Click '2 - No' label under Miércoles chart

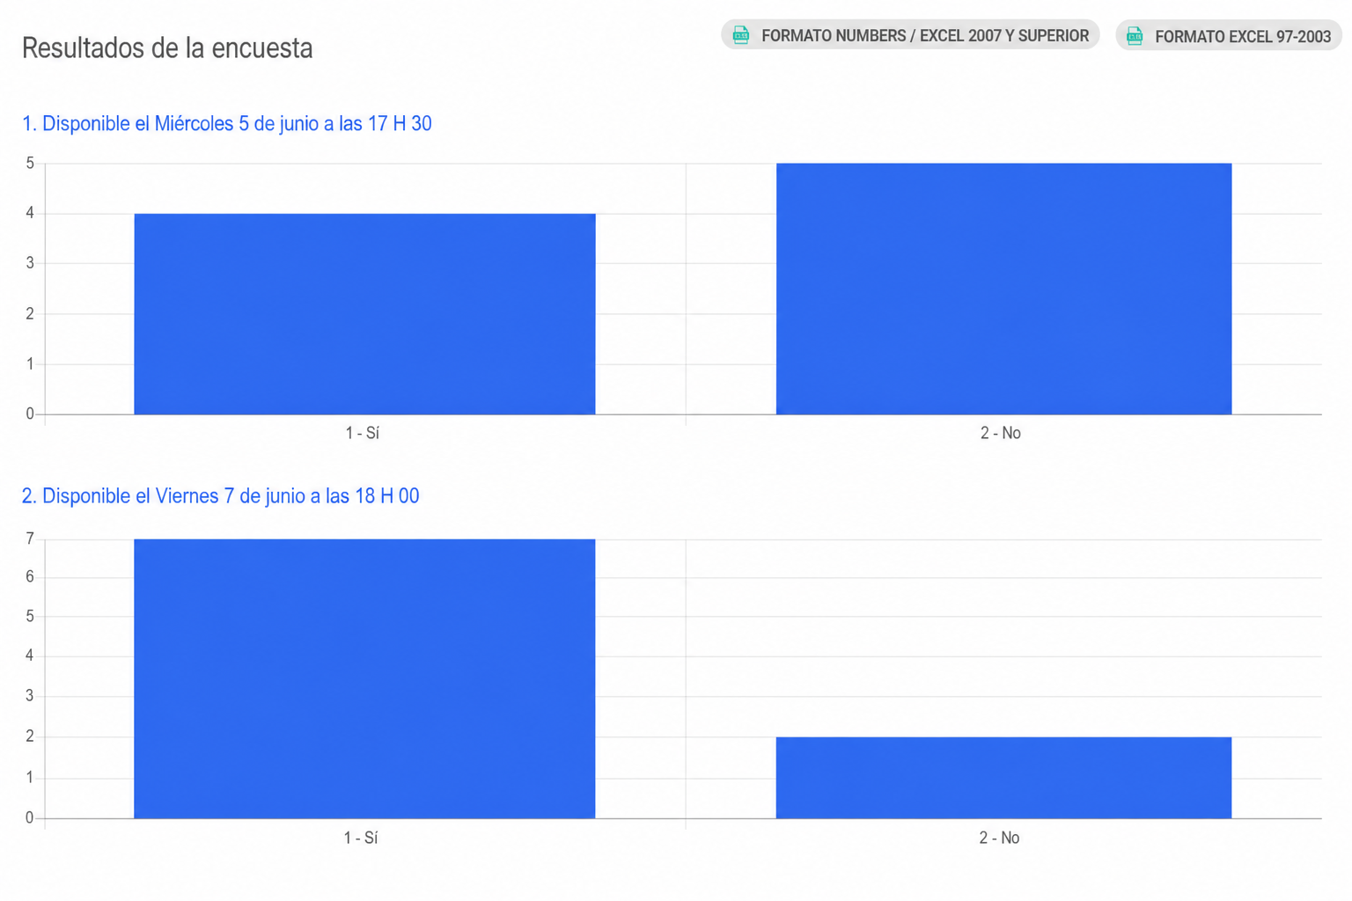tap(1001, 433)
